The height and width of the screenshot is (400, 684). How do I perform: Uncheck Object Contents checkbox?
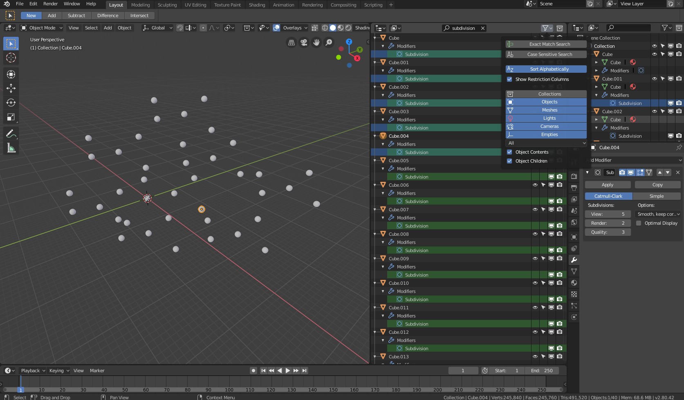click(509, 152)
